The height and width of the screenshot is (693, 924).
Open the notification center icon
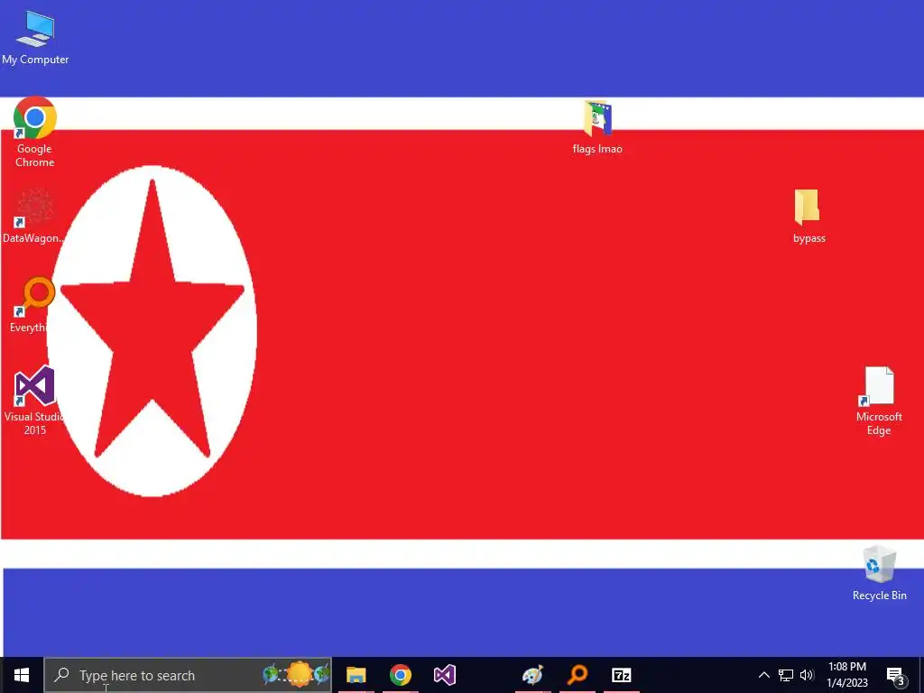[x=896, y=675]
